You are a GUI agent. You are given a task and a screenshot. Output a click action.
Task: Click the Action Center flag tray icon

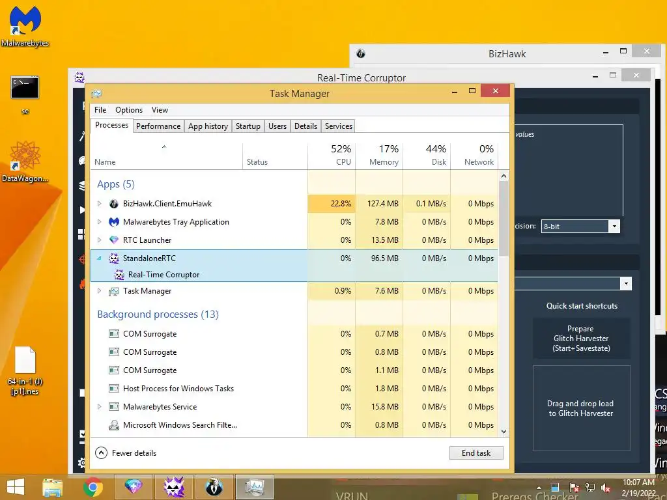[x=574, y=488]
